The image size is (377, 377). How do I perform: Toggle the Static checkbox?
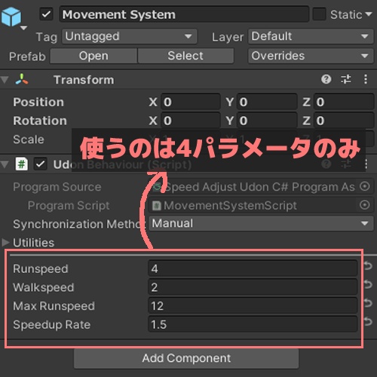coord(319,14)
